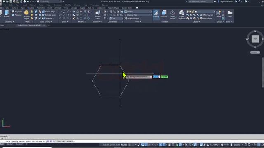Image resolution: width=264 pixels, height=148 pixels.
Task: Click the Smooth Object mesh tool
Action: [26, 15]
